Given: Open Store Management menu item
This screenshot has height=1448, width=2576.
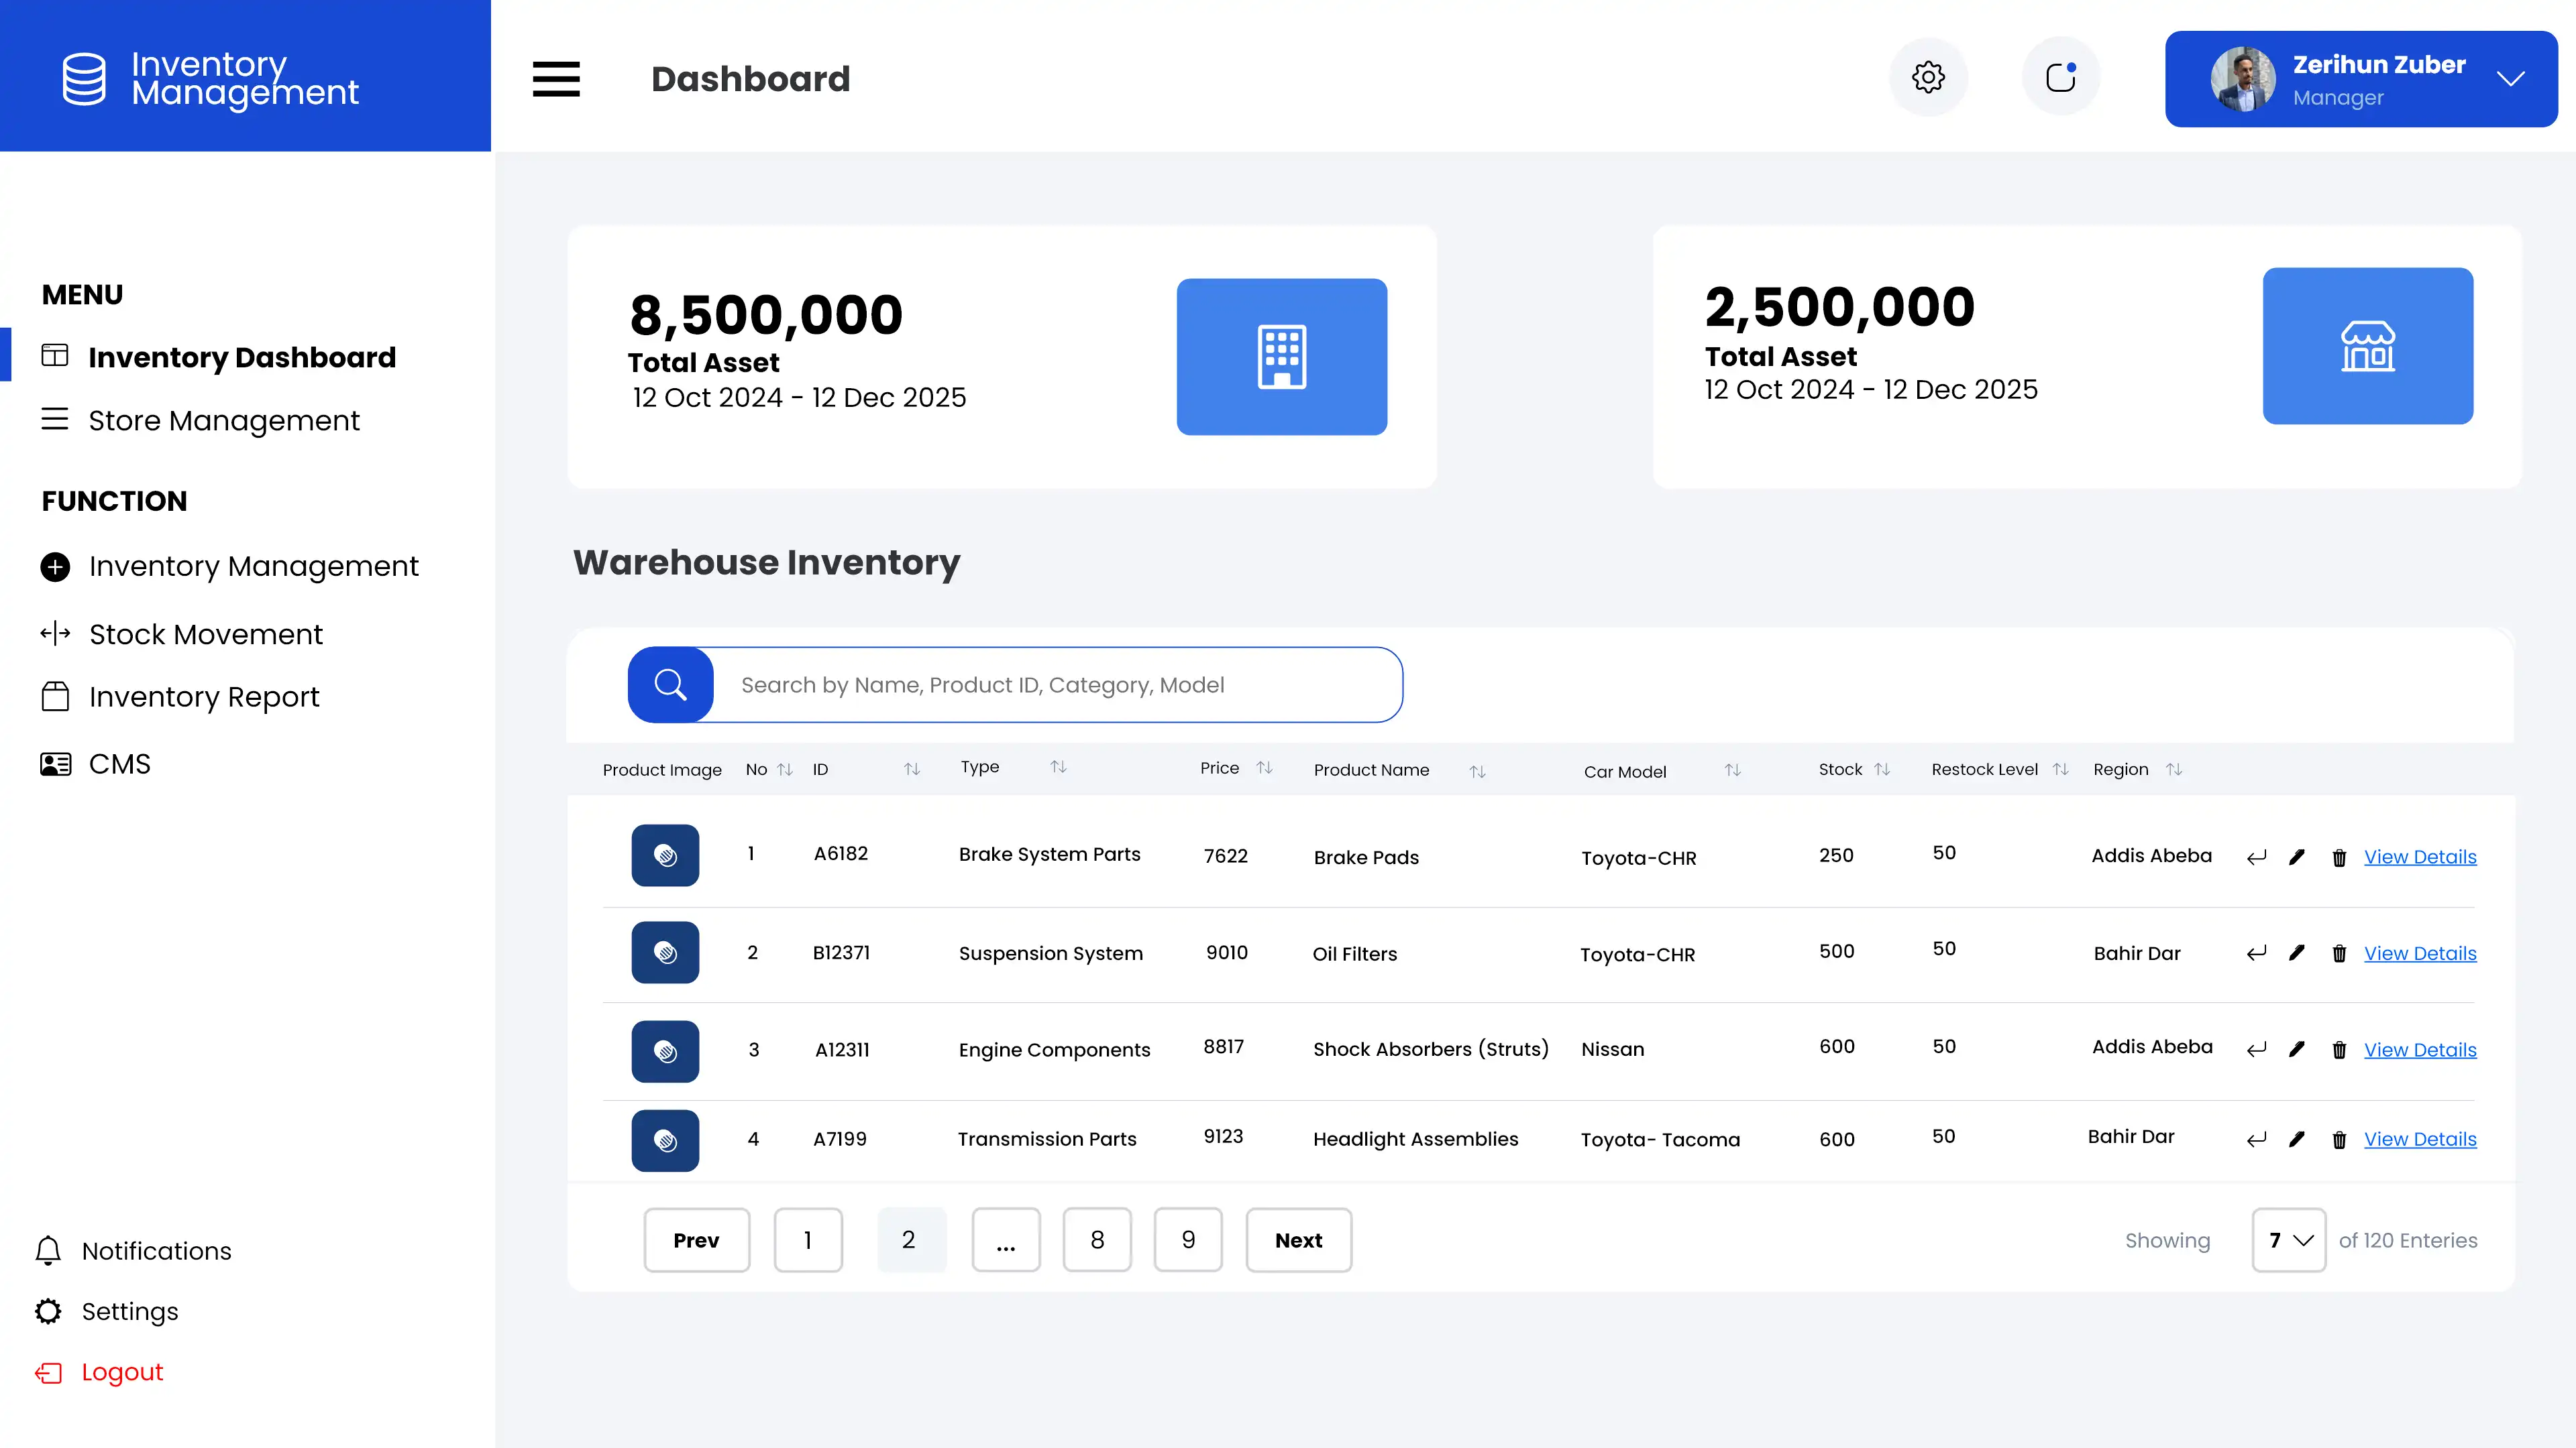Looking at the screenshot, I should [x=223, y=421].
